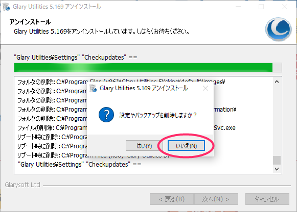Click the はい(Y) button to delete settings
Image resolution: width=297 pixels, height=212 pixels.
tap(144, 146)
